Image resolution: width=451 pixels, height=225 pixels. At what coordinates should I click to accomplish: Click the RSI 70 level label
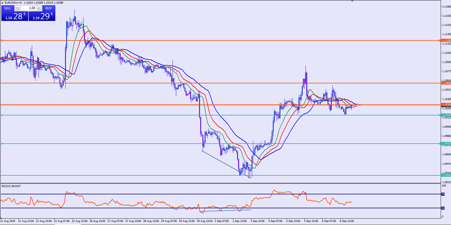[x=443, y=194]
